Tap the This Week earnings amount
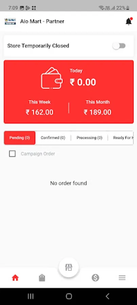The width and height of the screenshot is (137, 305). click(39, 112)
